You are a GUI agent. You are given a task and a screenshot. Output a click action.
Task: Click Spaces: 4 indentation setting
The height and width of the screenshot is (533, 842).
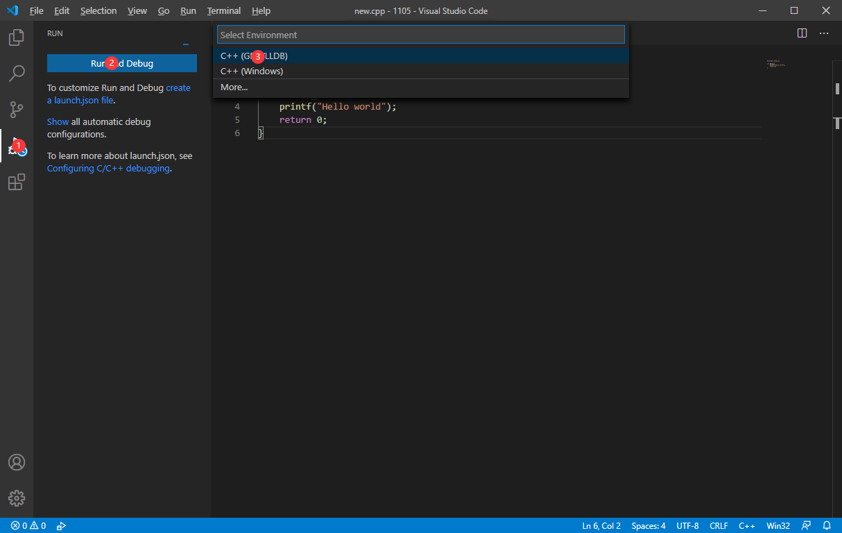[648, 525]
